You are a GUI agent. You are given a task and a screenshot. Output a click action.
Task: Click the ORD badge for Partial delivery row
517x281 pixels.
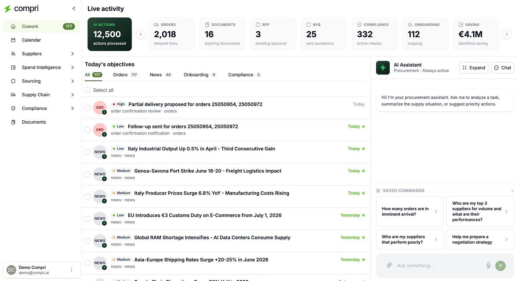point(100,108)
